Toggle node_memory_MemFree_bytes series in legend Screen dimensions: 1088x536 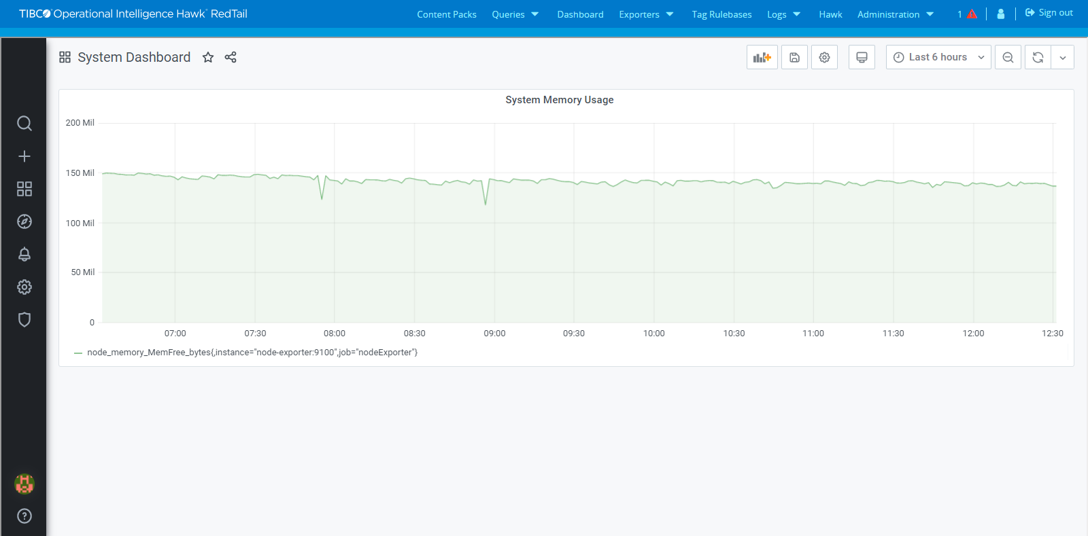click(x=252, y=353)
